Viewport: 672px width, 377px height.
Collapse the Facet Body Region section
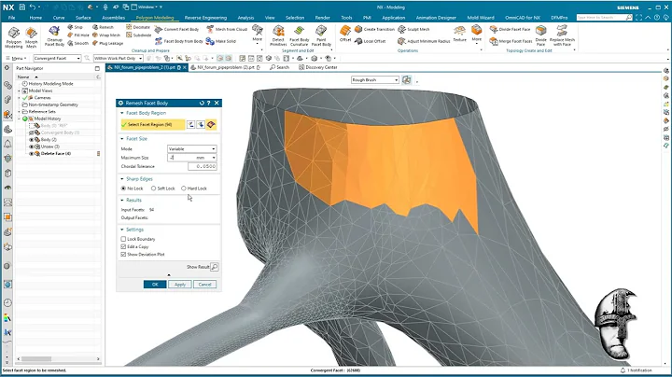[x=122, y=113]
